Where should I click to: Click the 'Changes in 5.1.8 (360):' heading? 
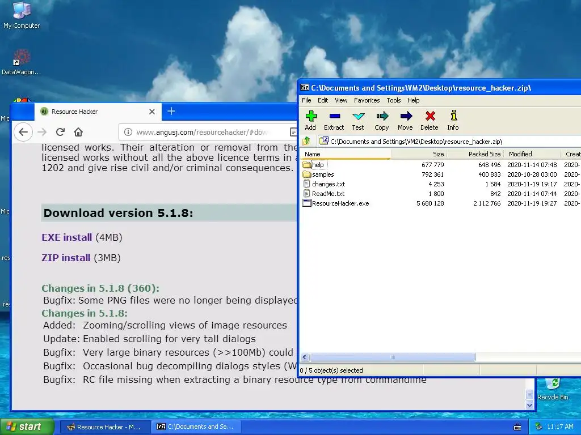pyautogui.click(x=100, y=288)
